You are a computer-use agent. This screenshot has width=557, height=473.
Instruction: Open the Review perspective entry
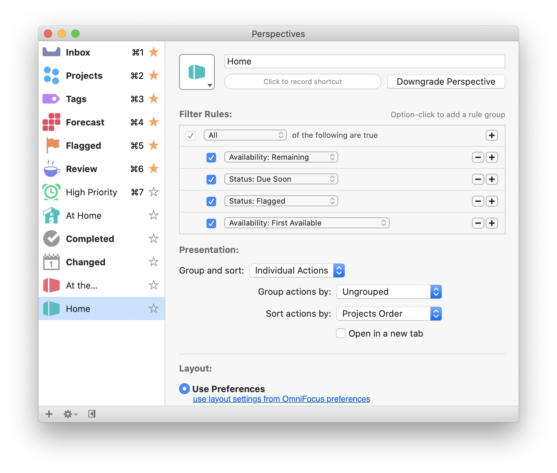click(82, 169)
